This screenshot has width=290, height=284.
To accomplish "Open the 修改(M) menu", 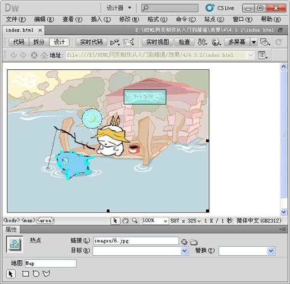I will click(x=129, y=19).
